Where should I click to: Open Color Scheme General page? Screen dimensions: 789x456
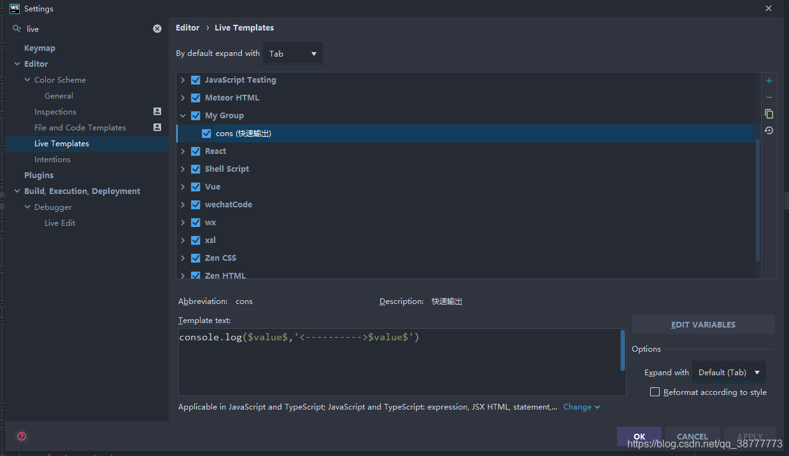coord(59,95)
